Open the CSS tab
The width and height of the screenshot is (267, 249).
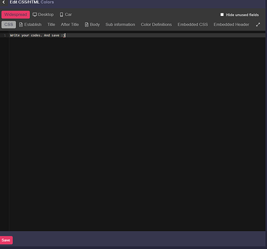point(9,25)
